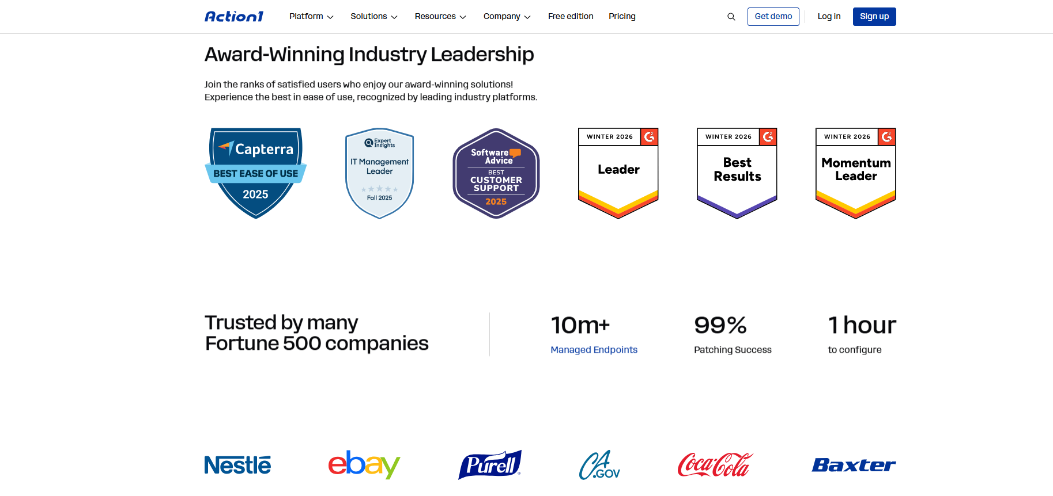
Task: Go to Free edition page
Action: [571, 17]
